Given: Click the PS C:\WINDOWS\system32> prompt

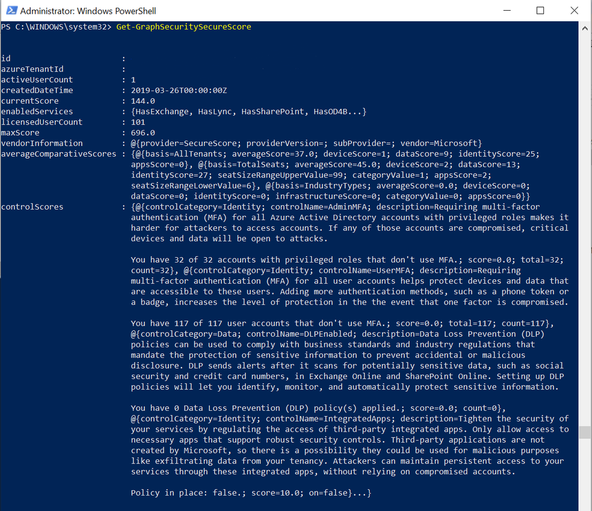Looking at the screenshot, I should coord(56,27).
